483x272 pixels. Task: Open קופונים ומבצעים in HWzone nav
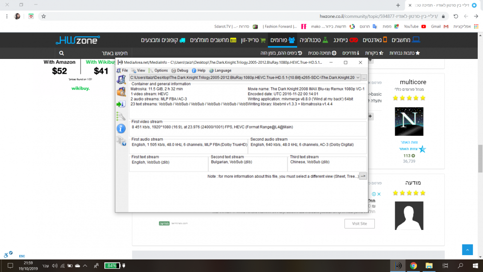(163, 40)
